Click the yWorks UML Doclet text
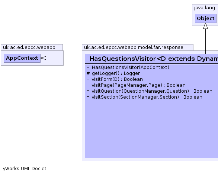This screenshot has width=218, height=175. [x=25, y=169]
